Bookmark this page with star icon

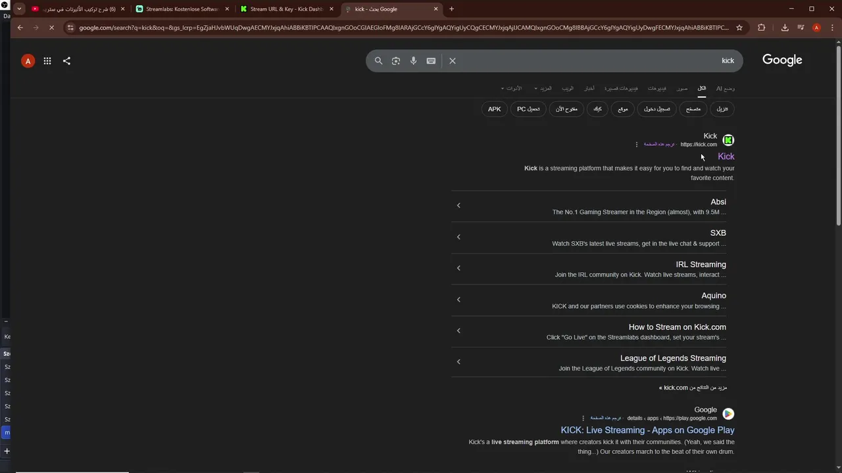pos(739,28)
